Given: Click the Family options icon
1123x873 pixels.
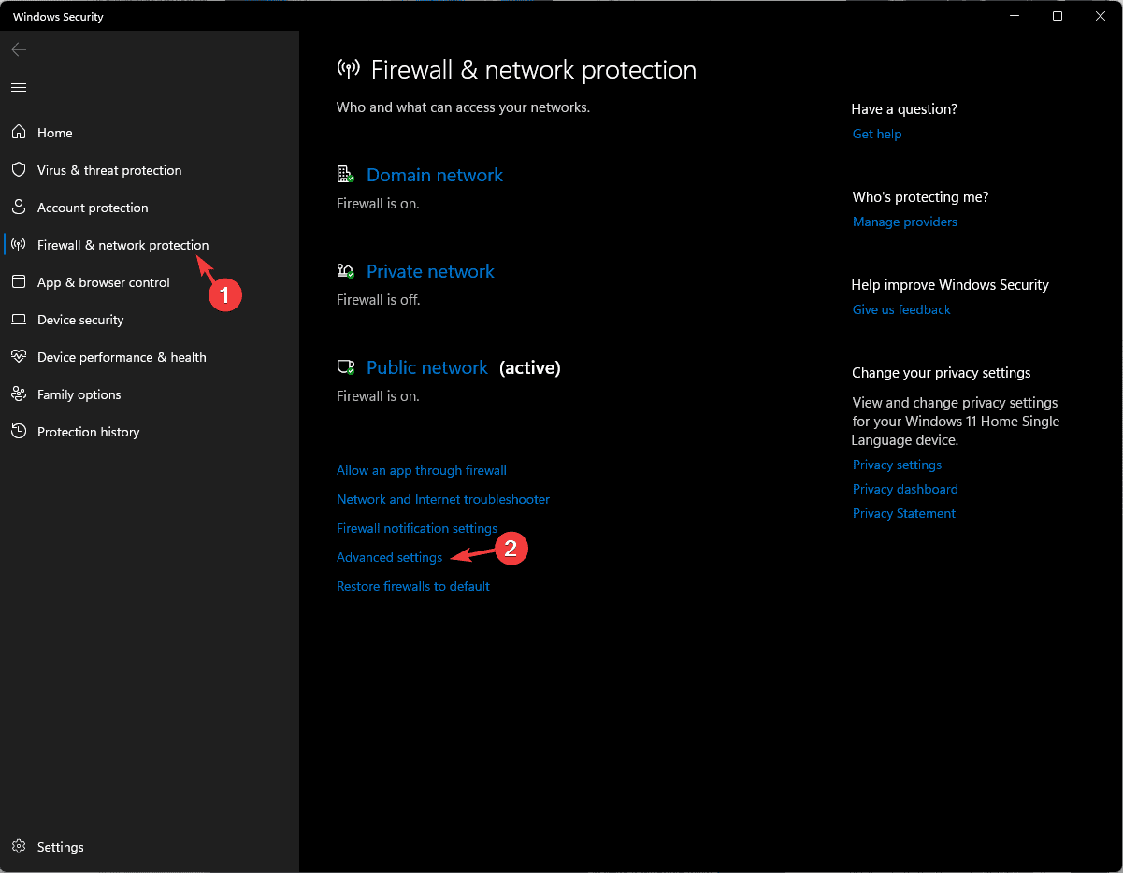Looking at the screenshot, I should pyautogui.click(x=19, y=394).
